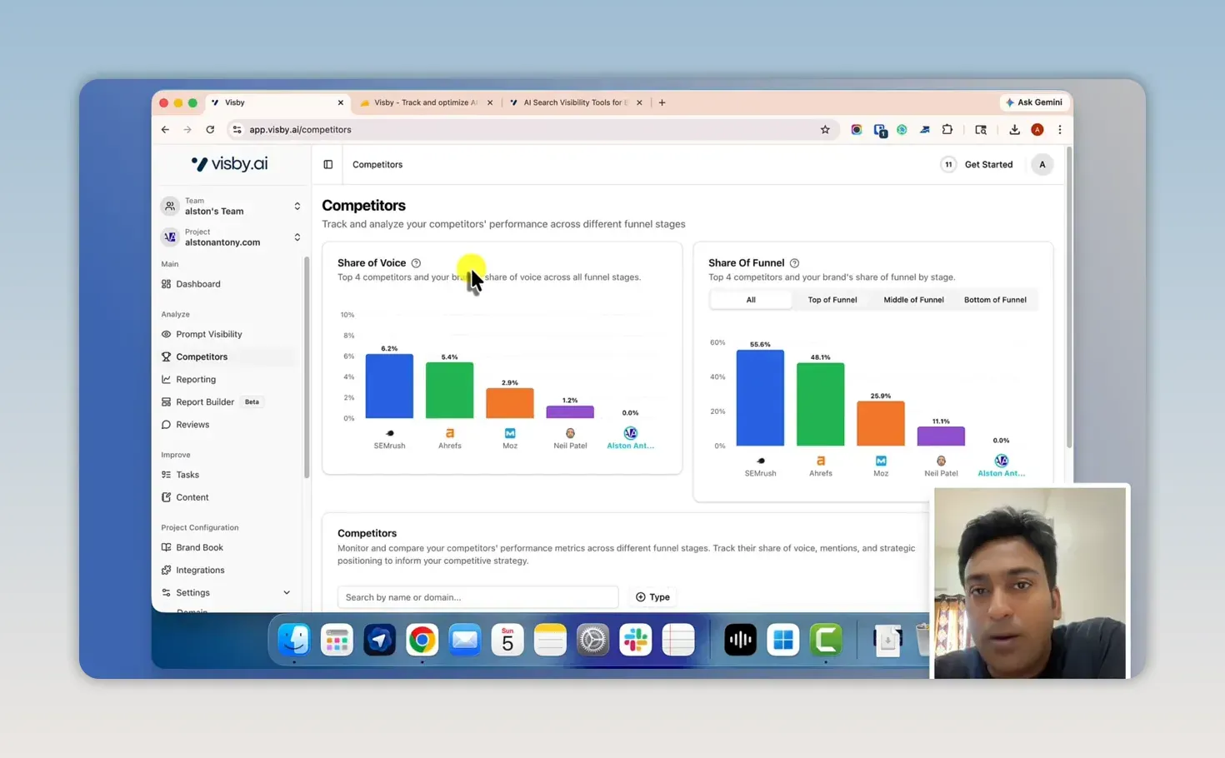
Task: Bookmark this page with the star icon
Action: coord(825,130)
